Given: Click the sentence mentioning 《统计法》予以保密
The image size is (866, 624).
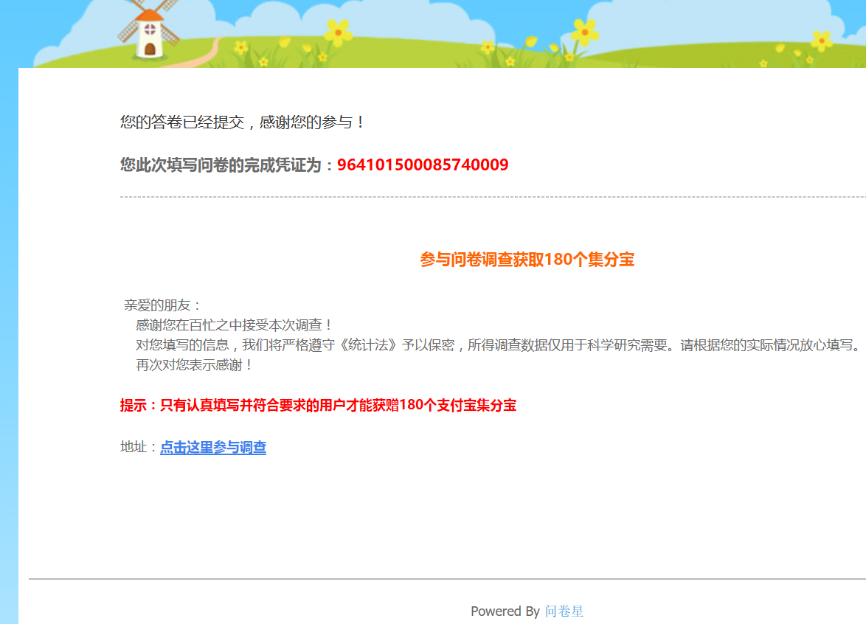Looking at the screenshot, I should 499,345.
